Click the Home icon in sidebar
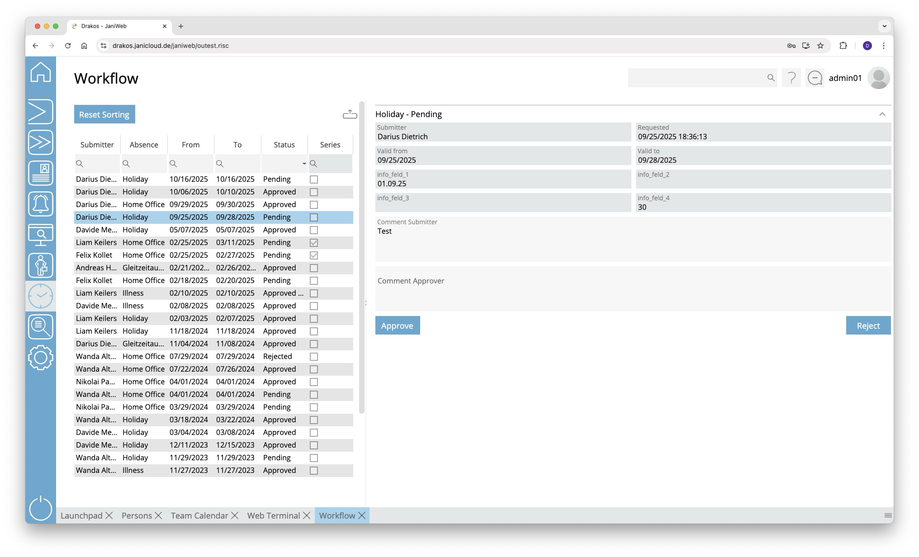 click(41, 72)
